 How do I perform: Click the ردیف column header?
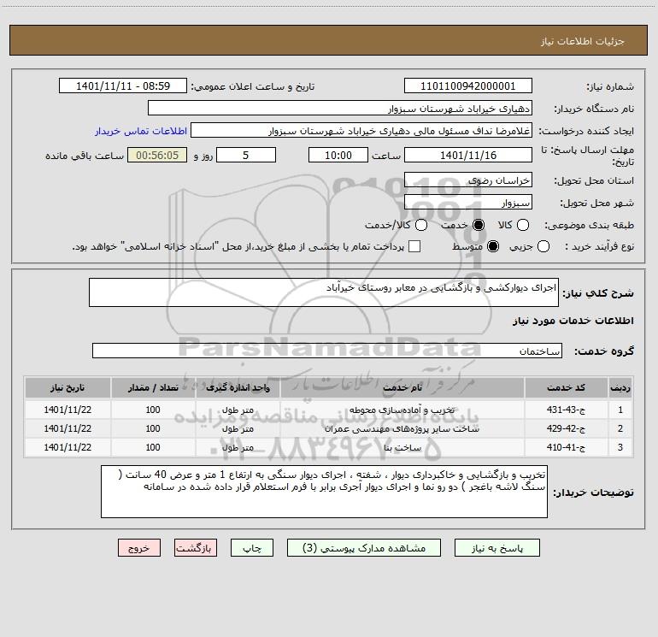coord(620,388)
